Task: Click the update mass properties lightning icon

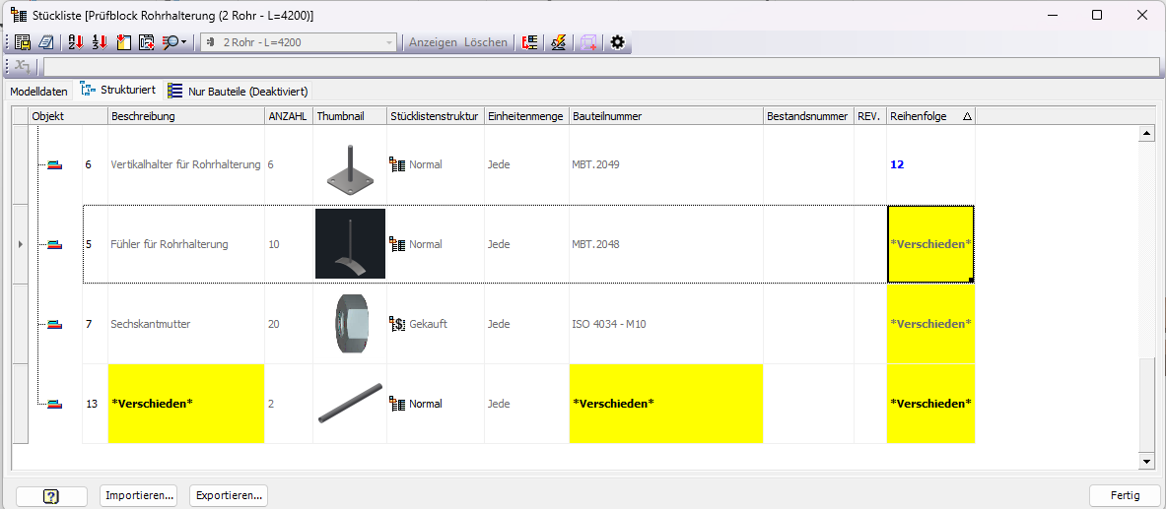Action: (x=558, y=42)
